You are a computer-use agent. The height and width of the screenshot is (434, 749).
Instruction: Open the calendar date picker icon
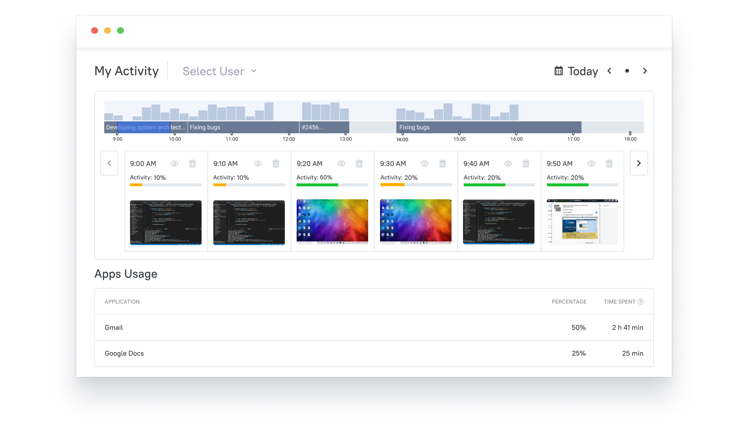[558, 71]
